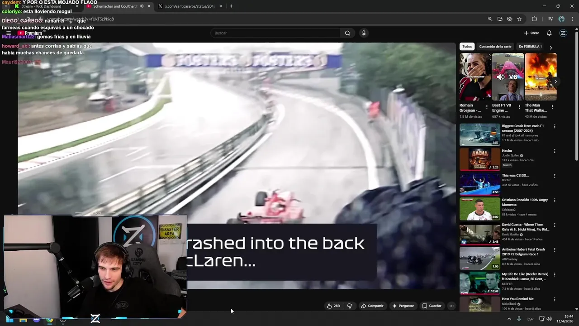
Task: Click the page vertical scrollbar
Action: coord(577,95)
